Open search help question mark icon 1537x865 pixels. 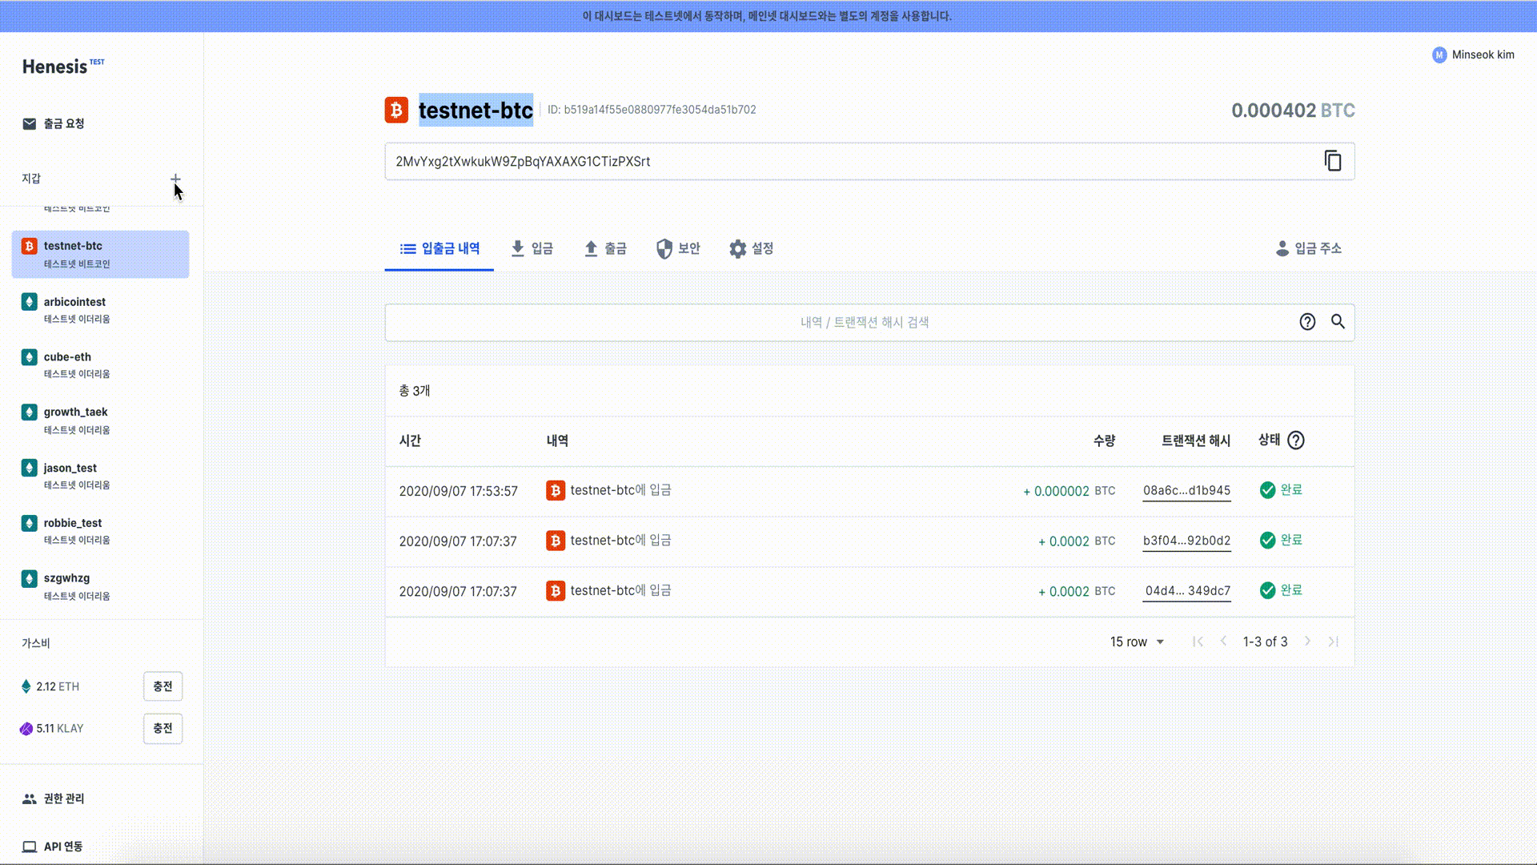click(1307, 322)
